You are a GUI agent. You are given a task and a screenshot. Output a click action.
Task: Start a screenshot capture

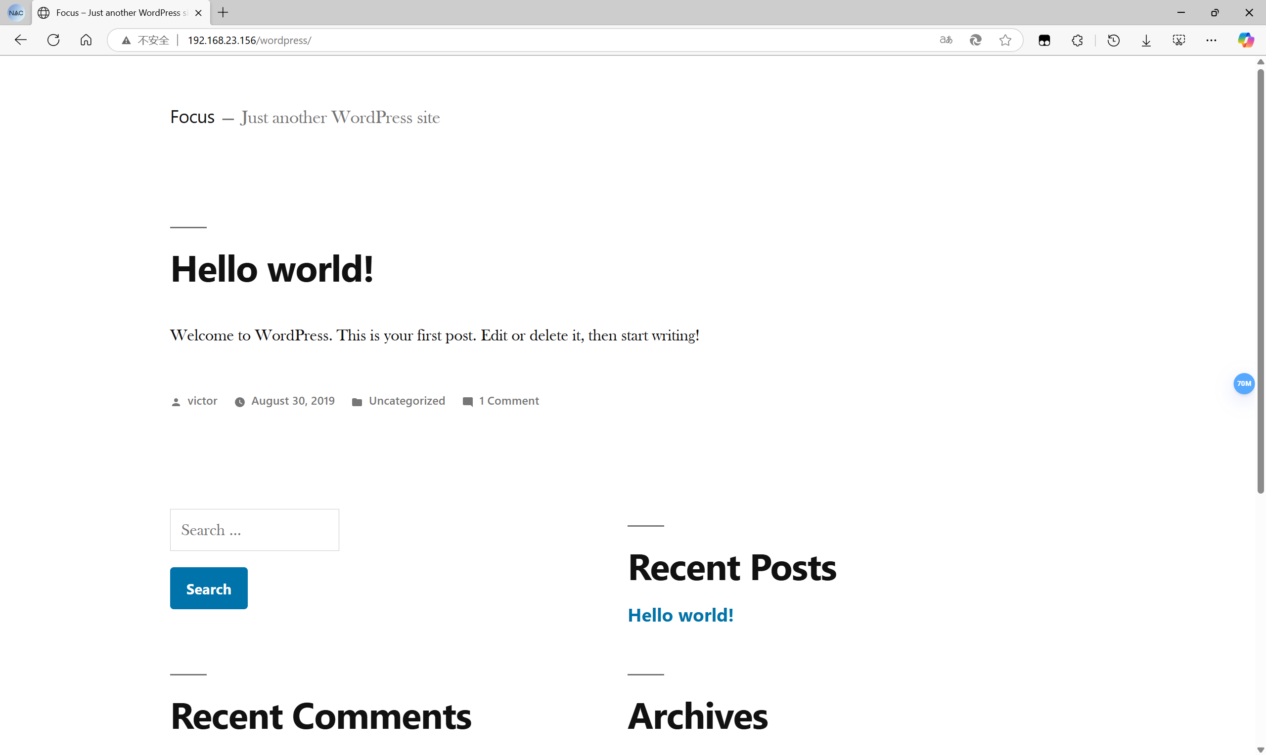pyautogui.click(x=1179, y=40)
